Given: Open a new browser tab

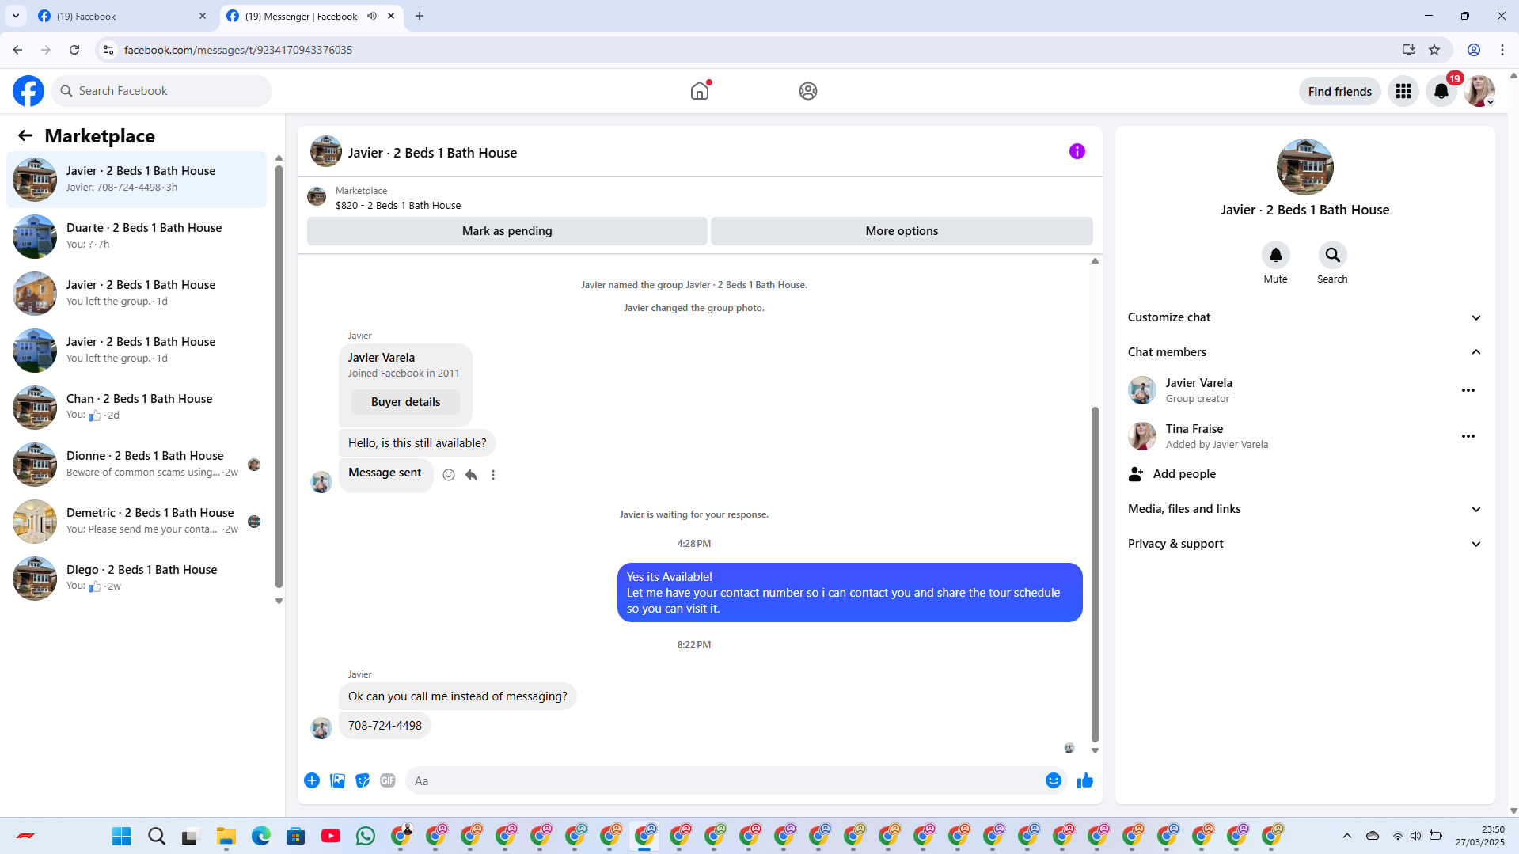Looking at the screenshot, I should (420, 16).
